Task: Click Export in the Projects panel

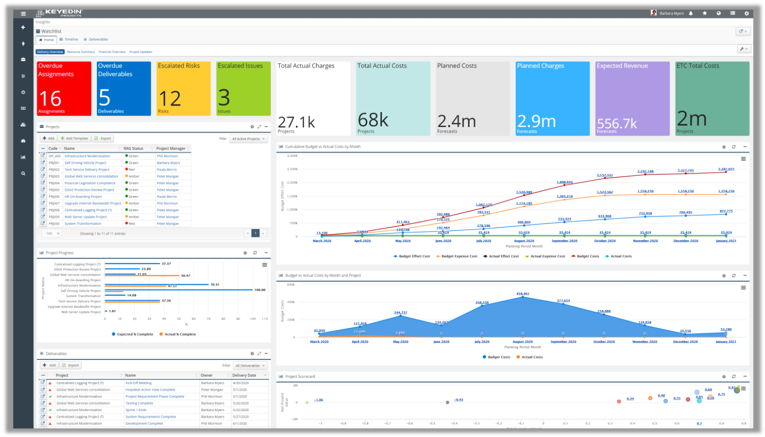Action: coord(103,138)
